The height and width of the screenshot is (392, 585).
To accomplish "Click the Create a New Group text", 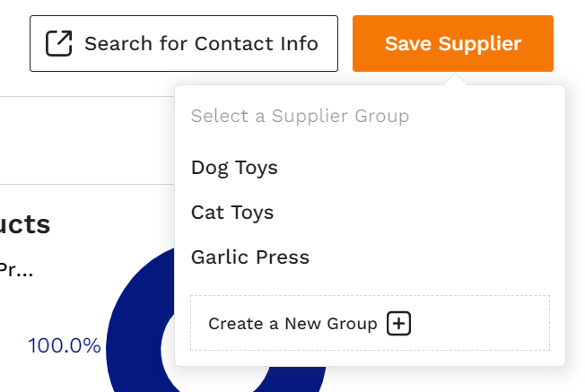I will [x=292, y=323].
